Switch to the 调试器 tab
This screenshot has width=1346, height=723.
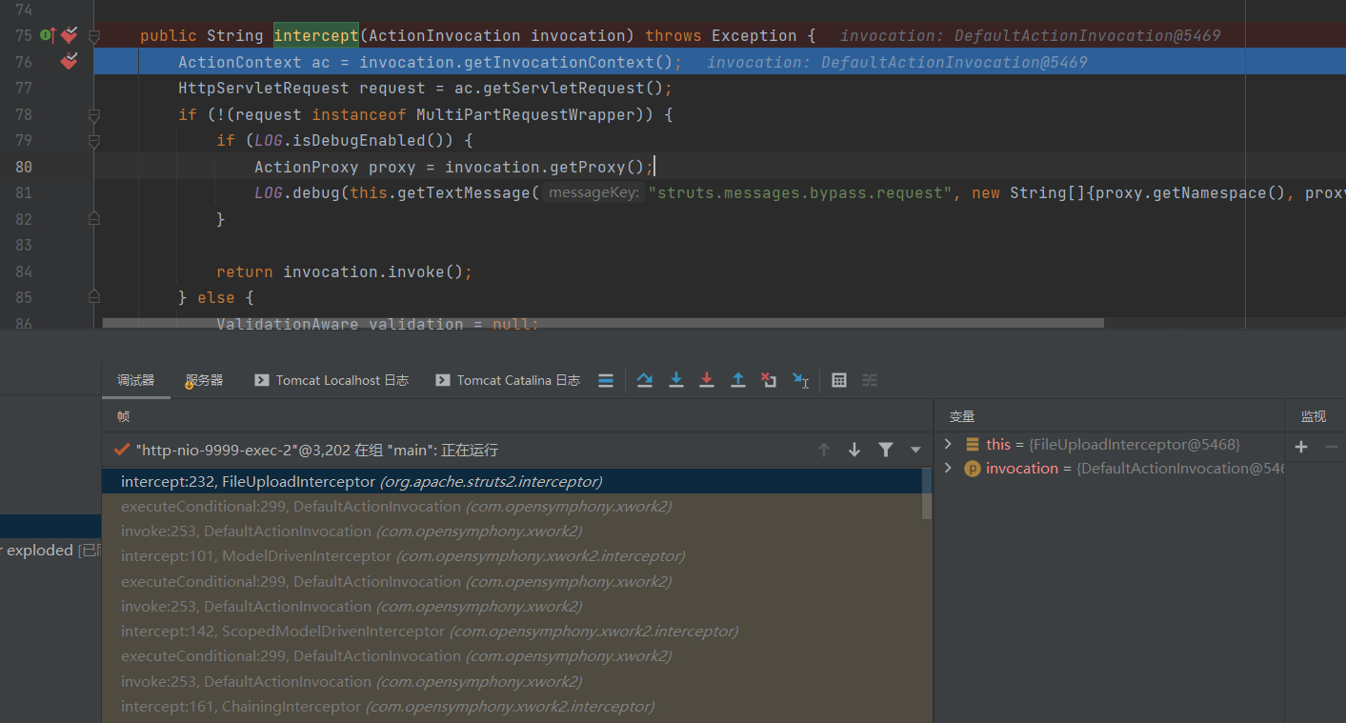[x=136, y=380]
